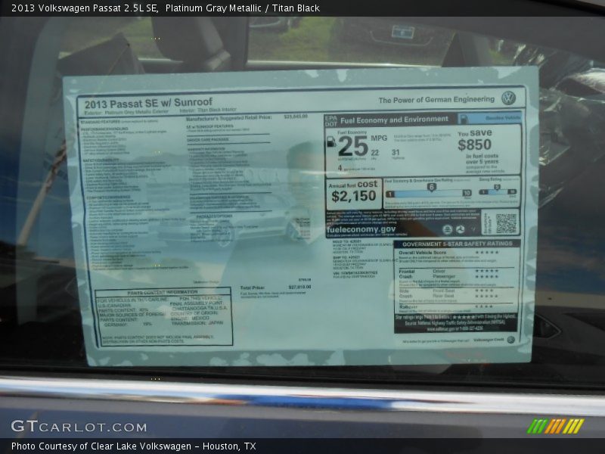Click the 'Total Price:' label

pyautogui.click(x=252, y=288)
